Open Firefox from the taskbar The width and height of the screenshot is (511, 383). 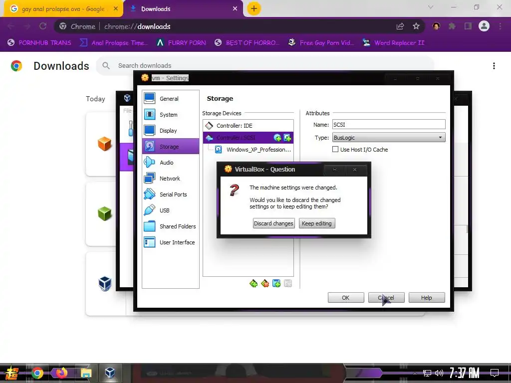[61, 373]
